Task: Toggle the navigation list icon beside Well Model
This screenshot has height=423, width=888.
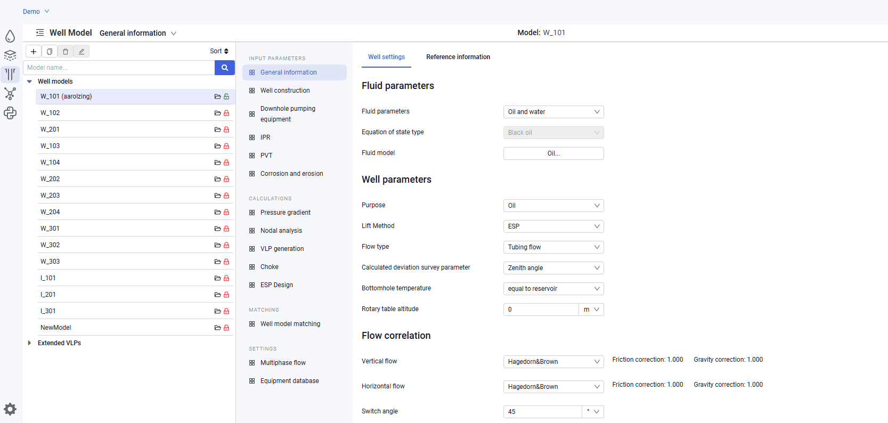Action: click(40, 32)
